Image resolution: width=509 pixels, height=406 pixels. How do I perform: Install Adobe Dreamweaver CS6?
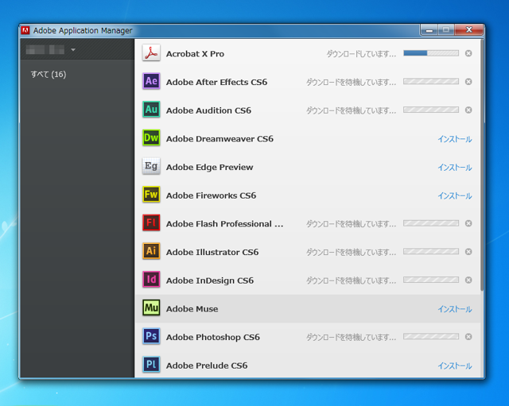[x=454, y=139]
